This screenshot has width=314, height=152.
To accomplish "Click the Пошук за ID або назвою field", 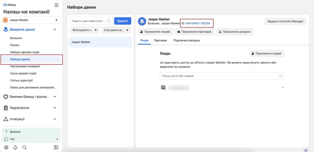I will tap(222, 76).
